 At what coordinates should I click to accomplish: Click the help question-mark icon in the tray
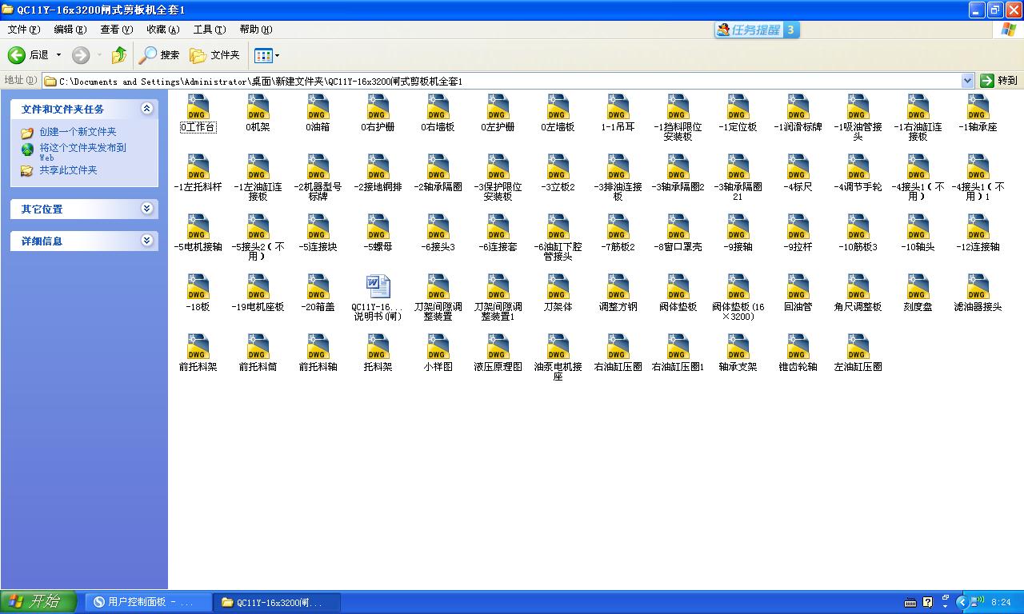point(928,602)
